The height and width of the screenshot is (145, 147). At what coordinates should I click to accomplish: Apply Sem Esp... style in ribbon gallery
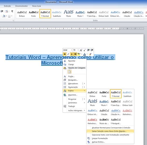(x=92, y=14)
